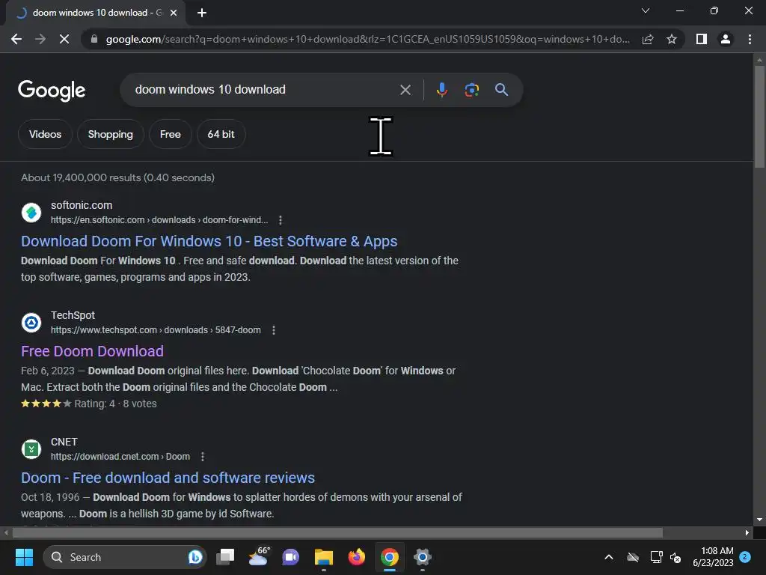Submit search with the magnifier icon
Screen dimensions: 766x575
(501, 90)
